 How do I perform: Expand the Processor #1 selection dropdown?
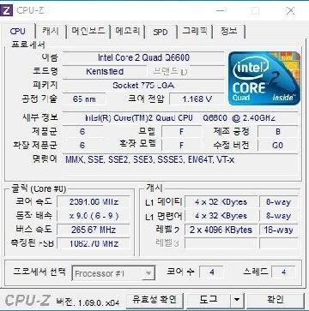coord(113,273)
